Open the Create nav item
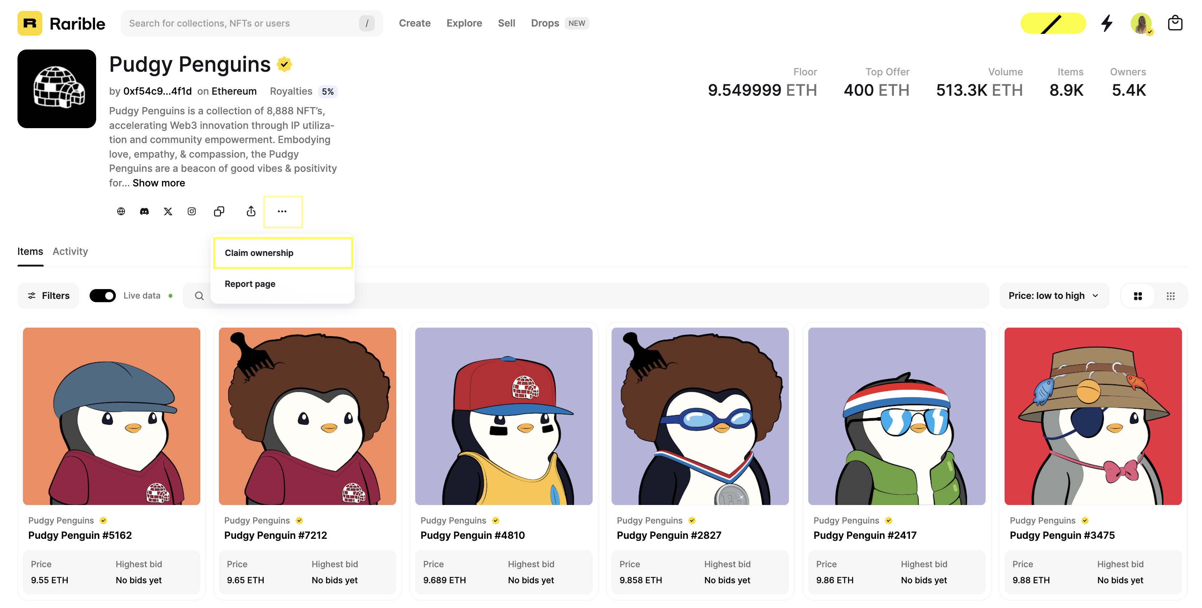Image resolution: width=1202 pixels, height=608 pixels. point(415,23)
